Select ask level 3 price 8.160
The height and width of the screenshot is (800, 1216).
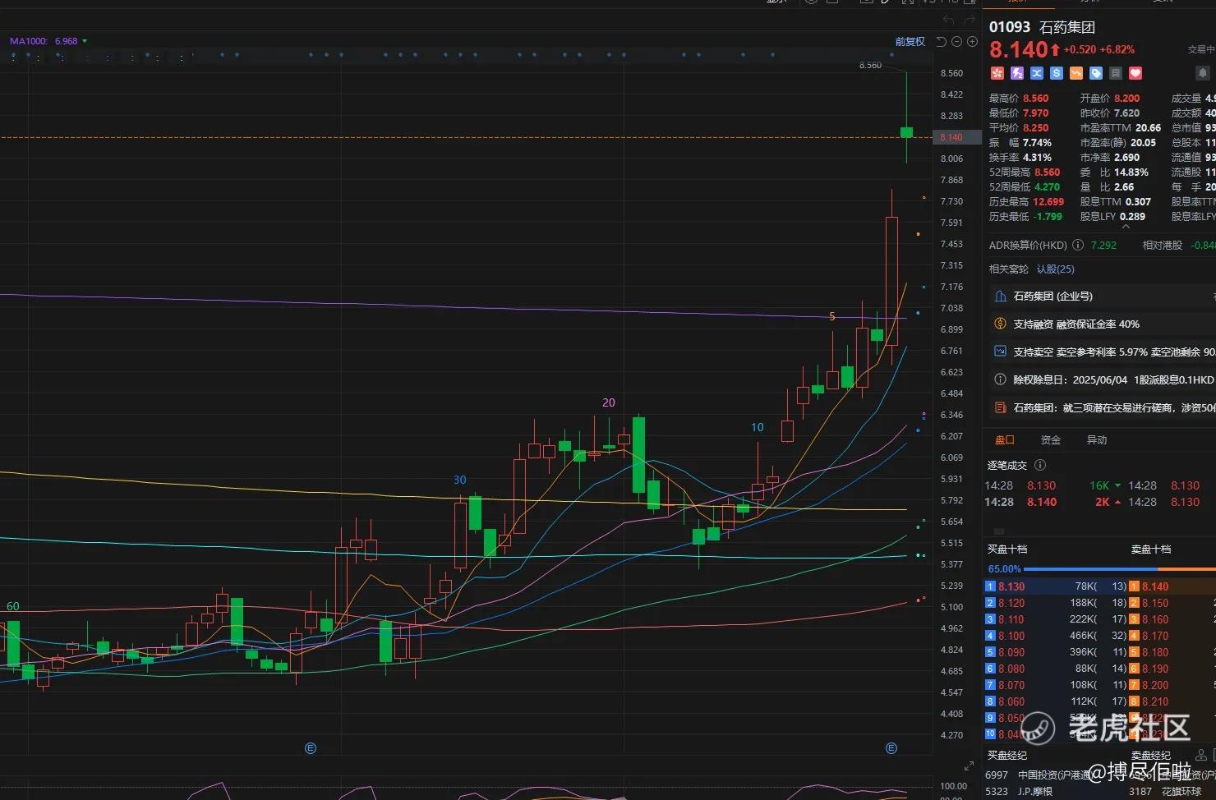(1155, 619)
